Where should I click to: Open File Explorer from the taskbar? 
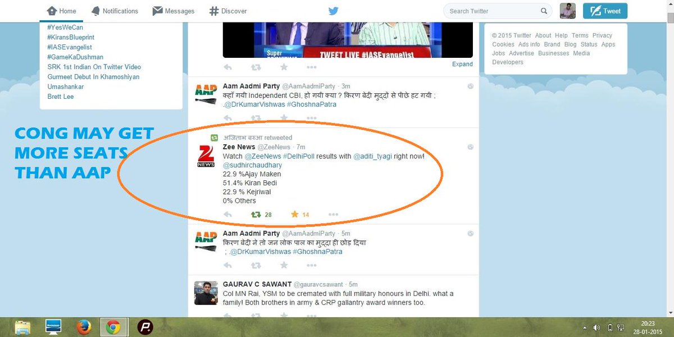[23, 327]
